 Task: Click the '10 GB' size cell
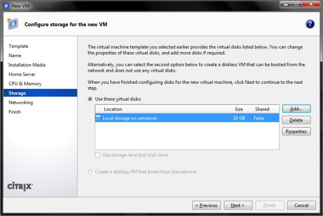pyautogui.click(x=239, y=118)
